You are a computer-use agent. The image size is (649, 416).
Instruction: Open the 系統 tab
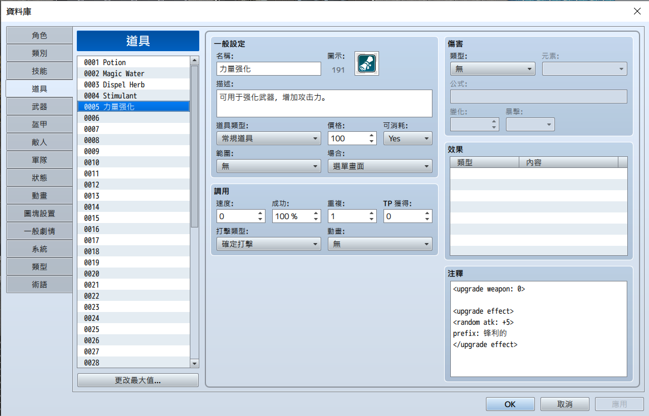pos(40,249)
